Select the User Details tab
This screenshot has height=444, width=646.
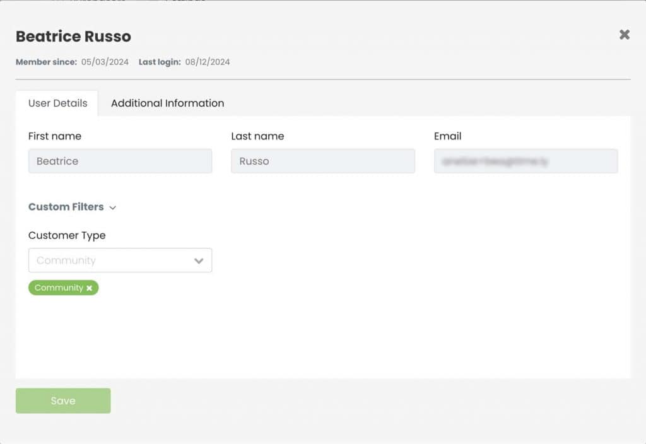[57, 103]
